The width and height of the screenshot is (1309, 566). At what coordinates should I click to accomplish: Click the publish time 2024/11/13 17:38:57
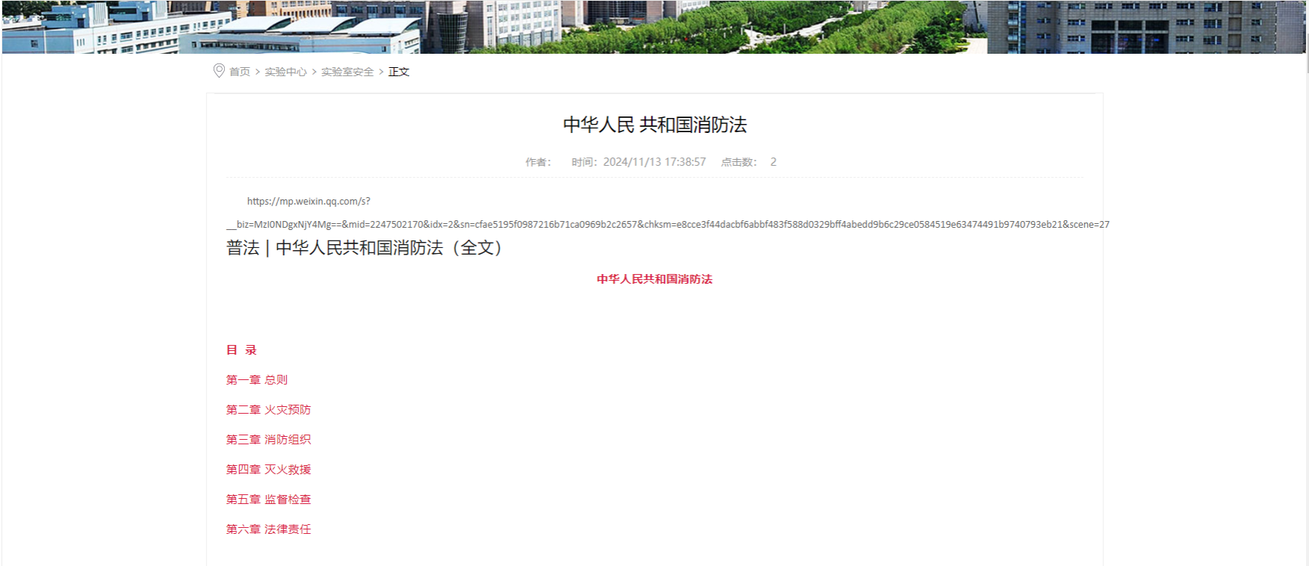654,162
